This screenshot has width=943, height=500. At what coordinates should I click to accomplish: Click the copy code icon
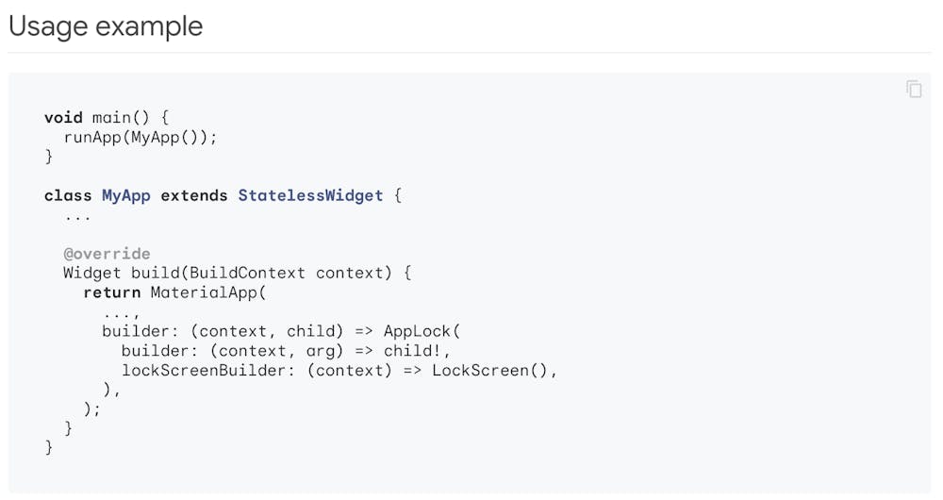pyautogui.click(x=914, y=89)
